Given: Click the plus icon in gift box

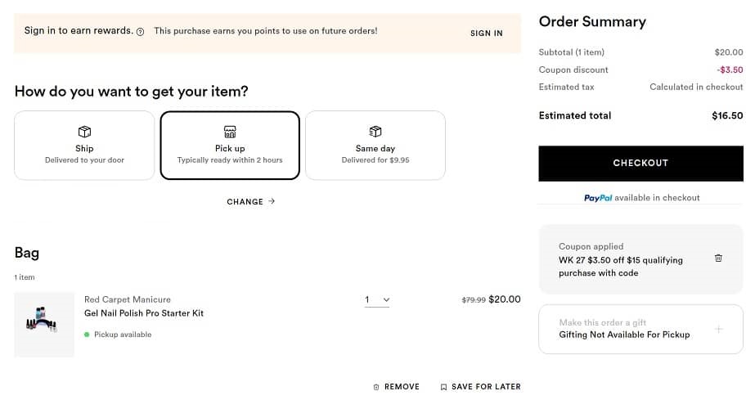Looking at the screenshot, I should pyautogui.click(x=719, y=329).
